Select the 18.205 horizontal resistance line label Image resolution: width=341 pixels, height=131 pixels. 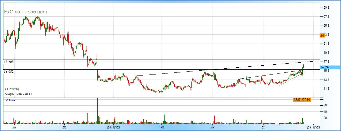click(x=9, y=62)
